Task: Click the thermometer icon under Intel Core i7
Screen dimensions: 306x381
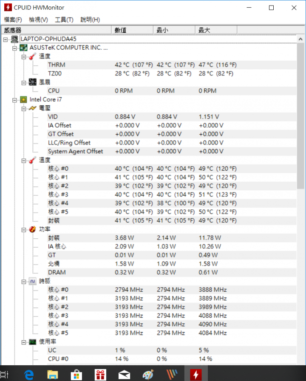Action: (x=33, y=160)
